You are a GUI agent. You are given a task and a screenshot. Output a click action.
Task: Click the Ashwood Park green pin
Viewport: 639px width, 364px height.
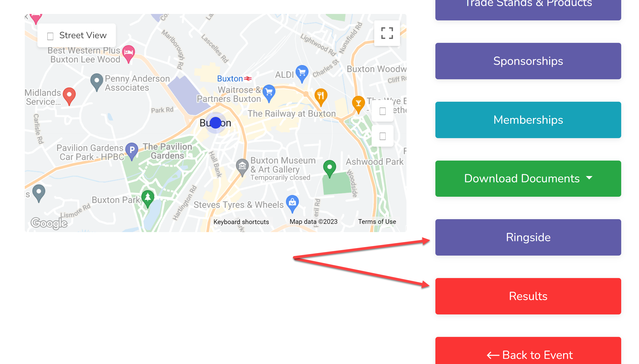pos(330,169)
